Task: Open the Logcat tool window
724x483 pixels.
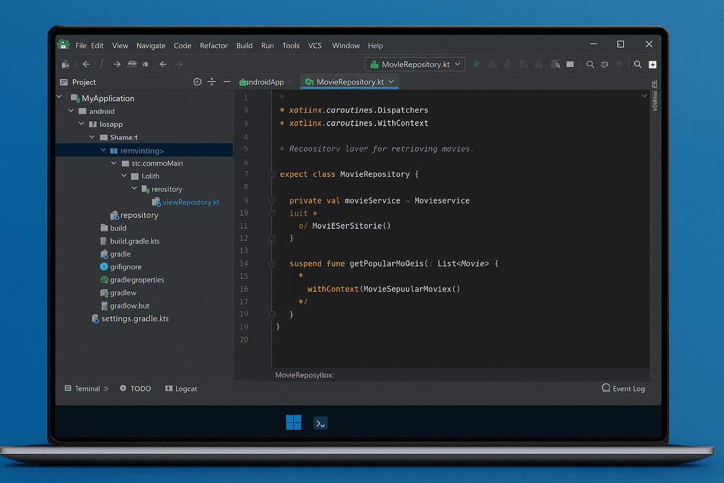Action: [182, 389]
